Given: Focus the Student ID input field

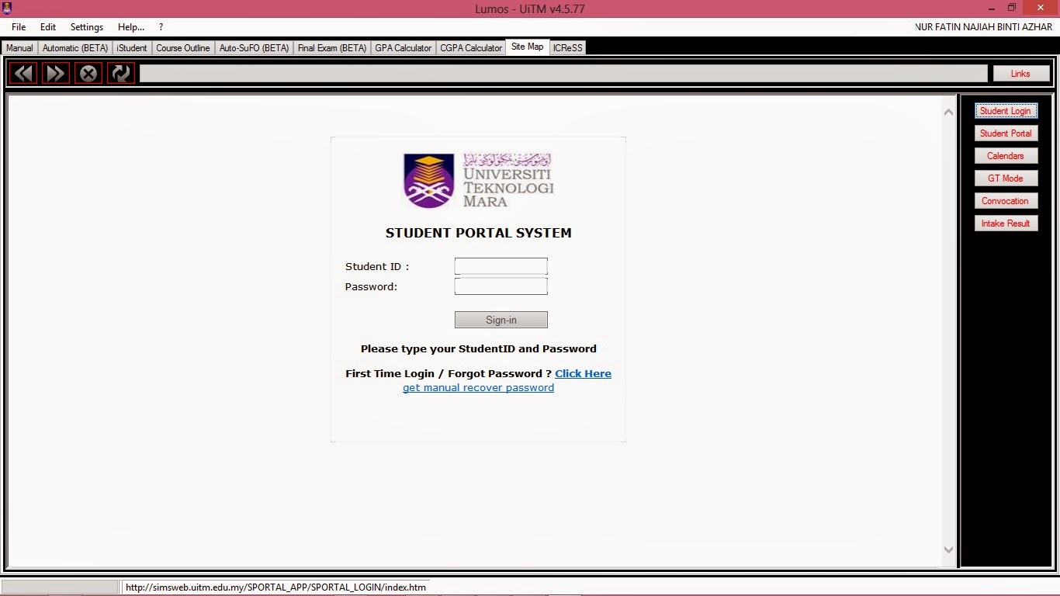Looking at the screenshot, I should (501, 266).
